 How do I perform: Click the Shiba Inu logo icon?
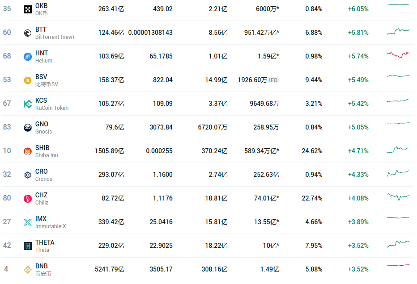(27, 151)
